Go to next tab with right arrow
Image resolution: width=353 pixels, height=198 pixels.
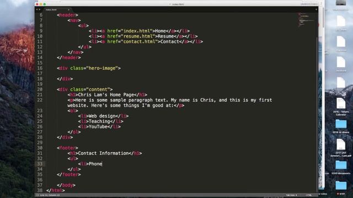tap(40, 9)
